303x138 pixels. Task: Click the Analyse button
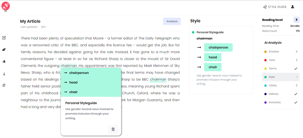pos(172,21)
